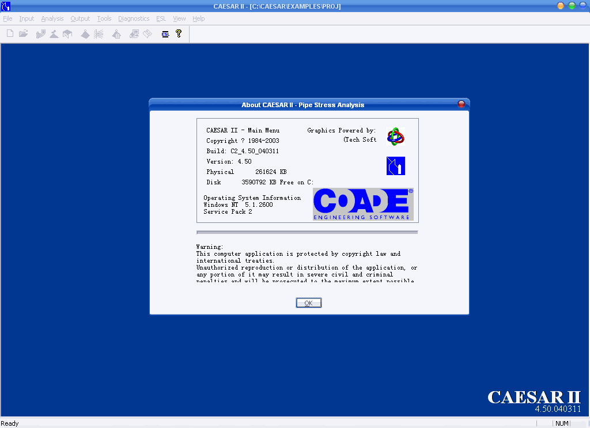
Task: Click the Open file folder icon
Action: tap(23, 33)
